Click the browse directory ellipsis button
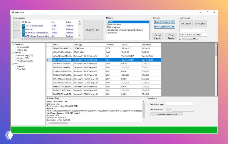Image resolution: width=228 pixels, height=144 pixels. point(168,109)
